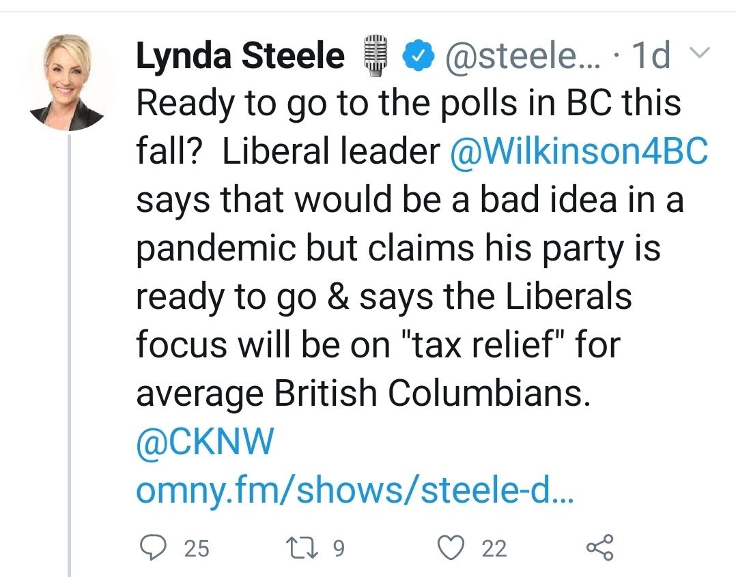
Task: Click the 1d tweet timestamp
Action: [x=651, y=56]
